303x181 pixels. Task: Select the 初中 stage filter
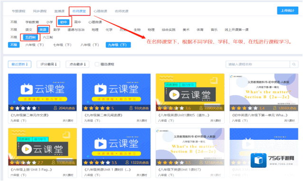click(x=64, y=22)
